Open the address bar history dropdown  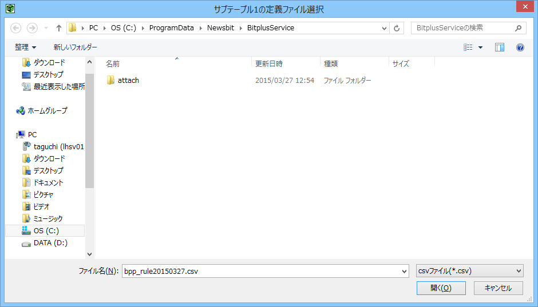pos(384,29)
